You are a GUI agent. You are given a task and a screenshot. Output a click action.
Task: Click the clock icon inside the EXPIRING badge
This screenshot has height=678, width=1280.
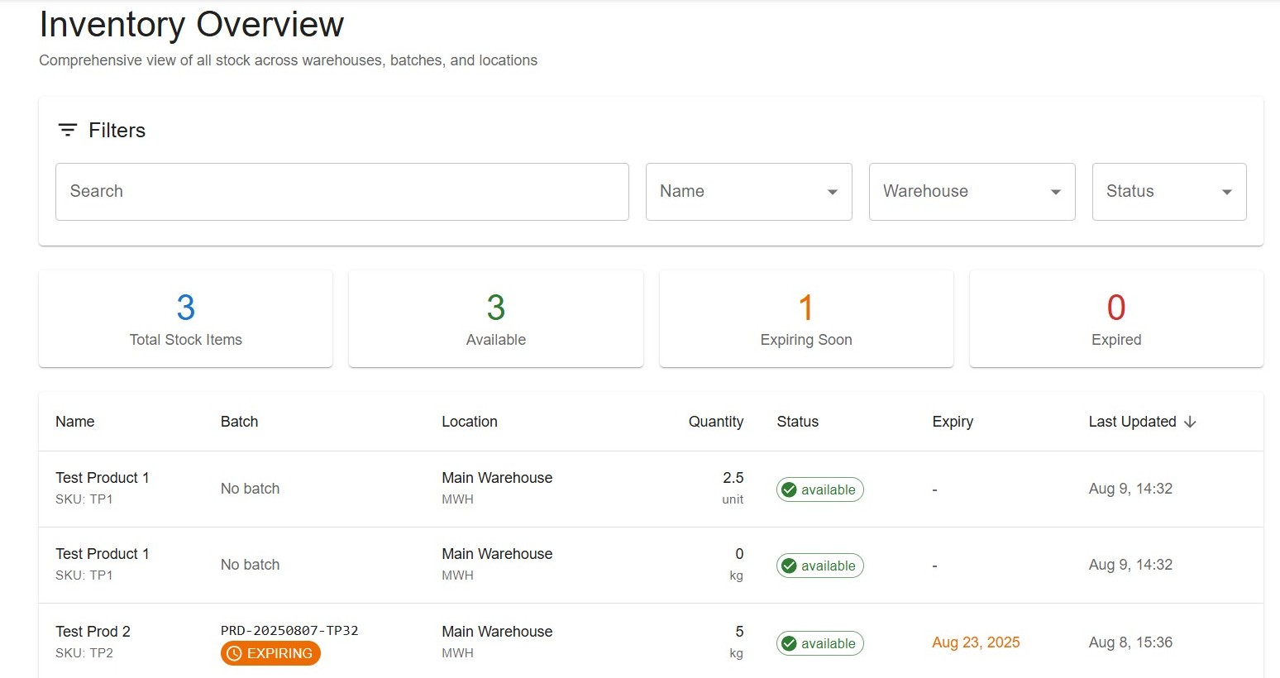click(x=233, y=653)
